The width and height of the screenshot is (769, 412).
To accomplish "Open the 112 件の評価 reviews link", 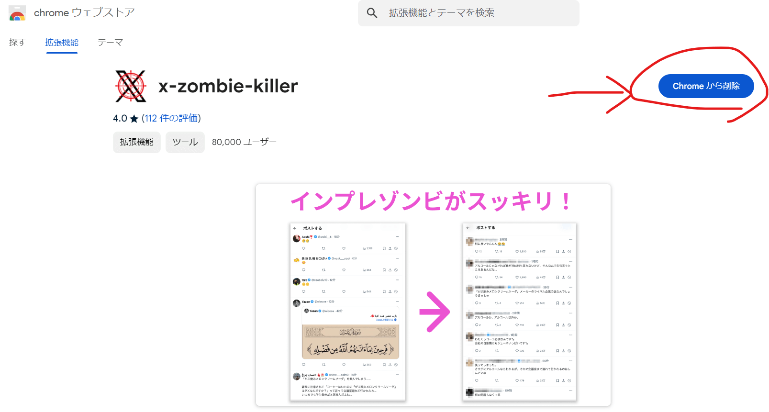I will [171, 118].
